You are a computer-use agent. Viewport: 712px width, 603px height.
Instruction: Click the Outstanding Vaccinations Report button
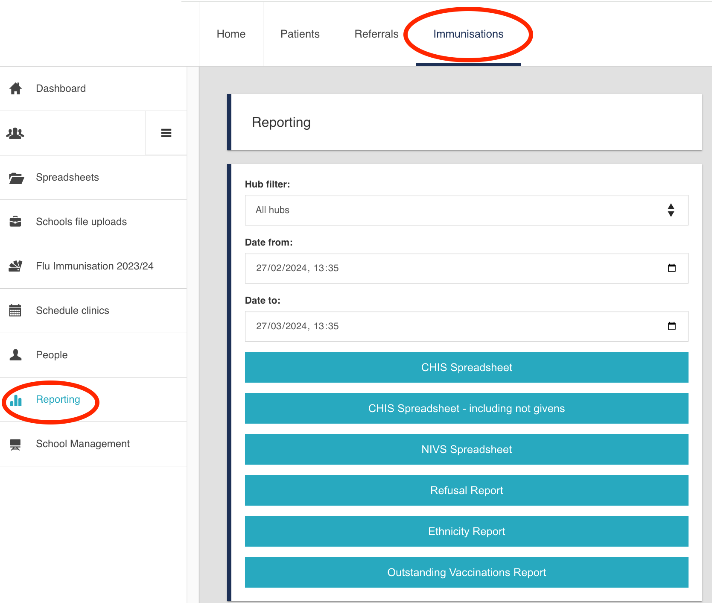point(466,572)
